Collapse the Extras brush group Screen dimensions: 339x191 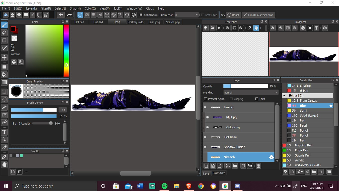tap(284, 95)
